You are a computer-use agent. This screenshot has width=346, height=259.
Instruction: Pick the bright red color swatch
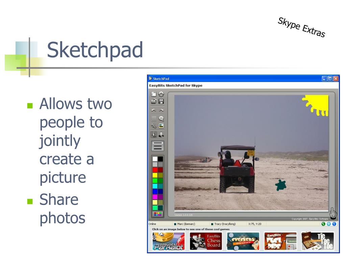[x=155, y=170]
